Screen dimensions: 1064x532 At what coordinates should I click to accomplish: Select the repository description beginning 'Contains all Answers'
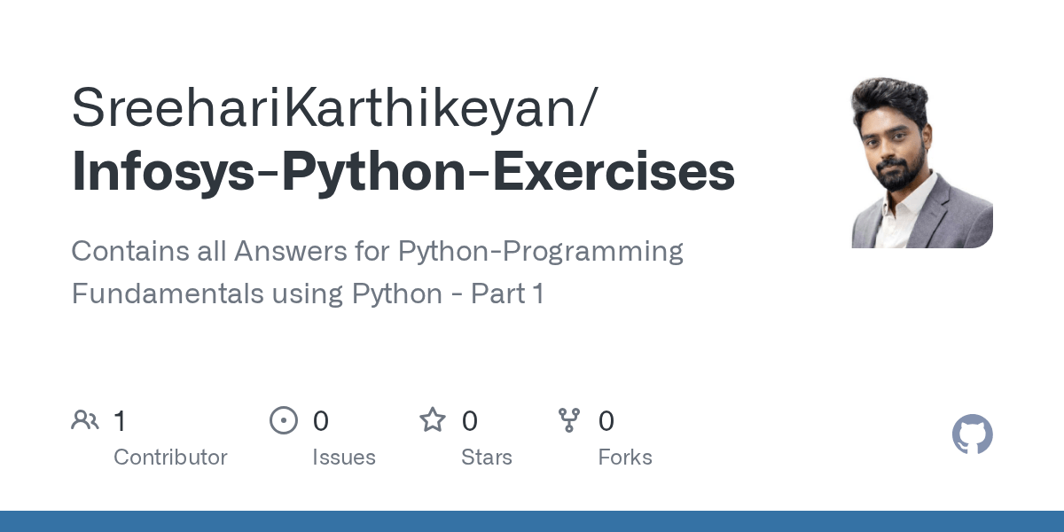378,272
